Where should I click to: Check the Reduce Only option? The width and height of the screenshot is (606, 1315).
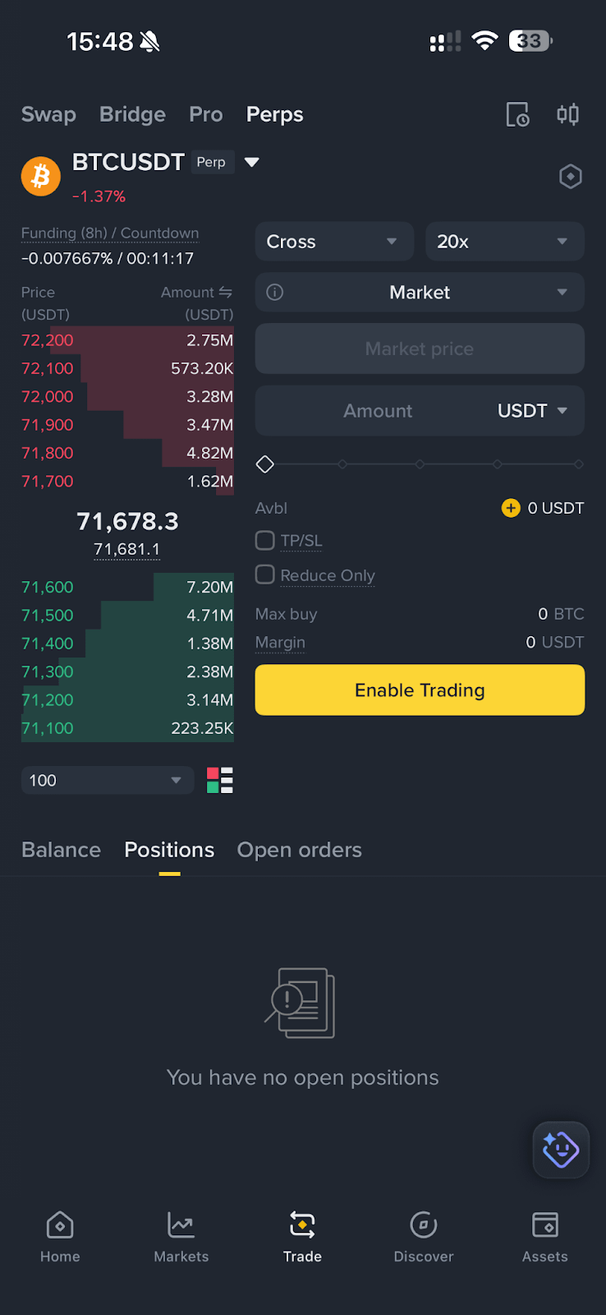[264, 574]
